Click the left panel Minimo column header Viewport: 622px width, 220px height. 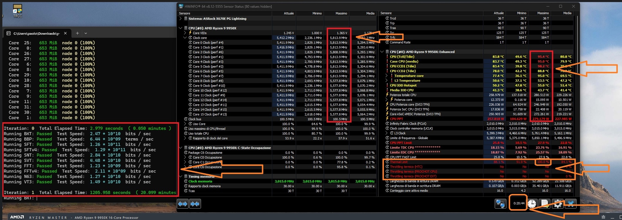pos(310,13)
